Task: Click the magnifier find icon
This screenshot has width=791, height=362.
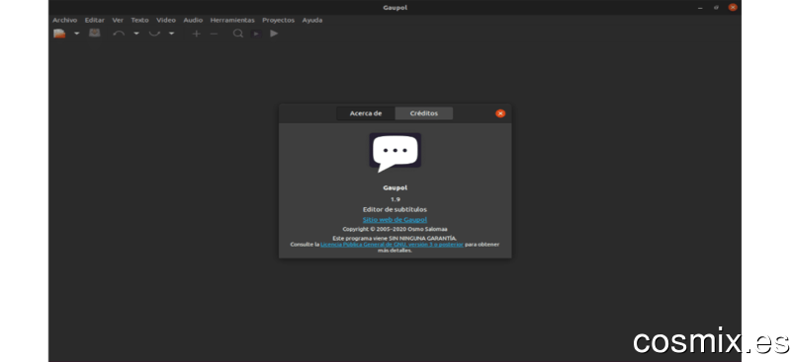Action: pos(238,34)
